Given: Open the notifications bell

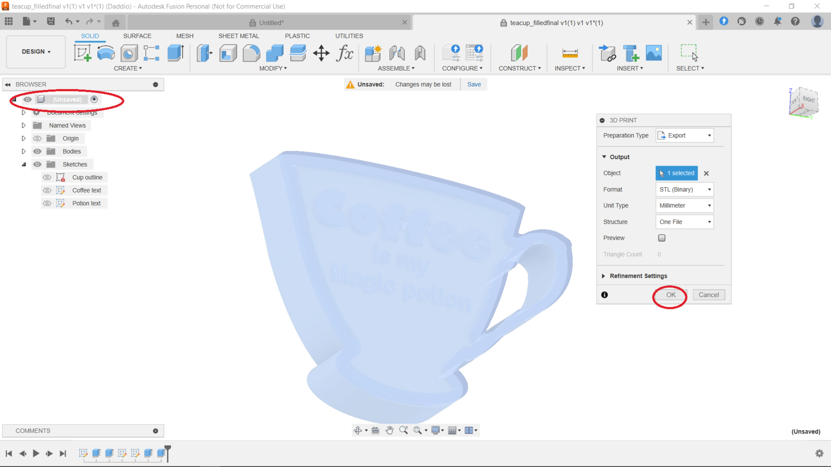Looking at the screenshot, I should tap(777, 21).
